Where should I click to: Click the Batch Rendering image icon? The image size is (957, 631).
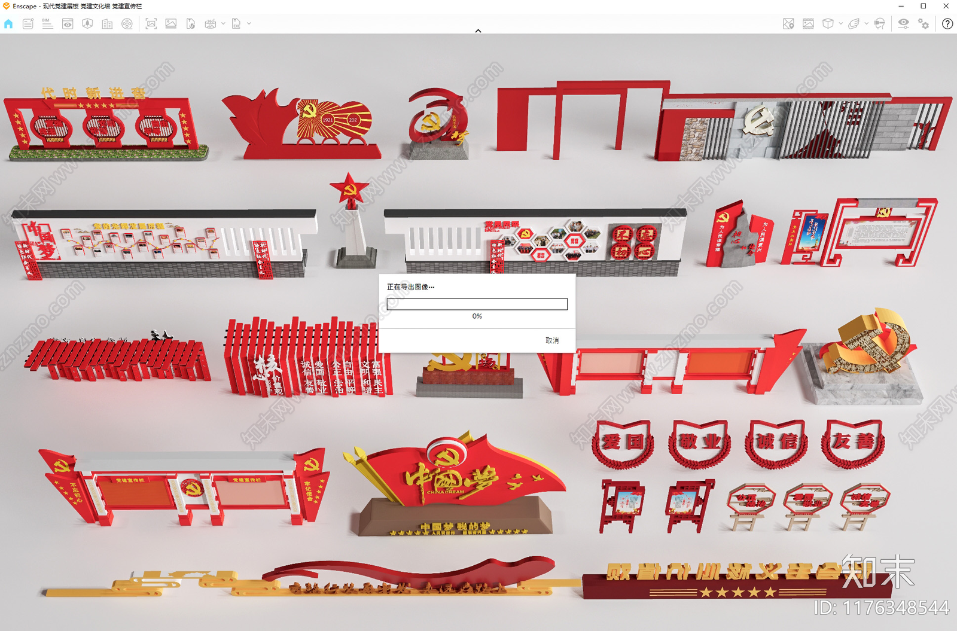[171, 24]
